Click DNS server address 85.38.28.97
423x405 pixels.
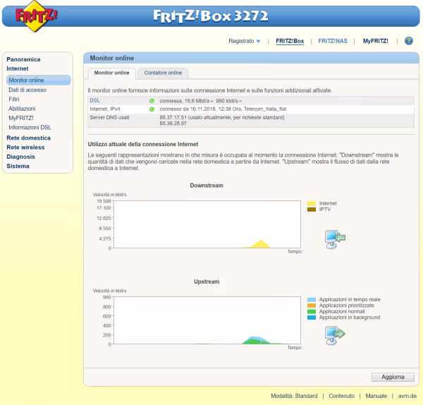click(x=173, y=123)
